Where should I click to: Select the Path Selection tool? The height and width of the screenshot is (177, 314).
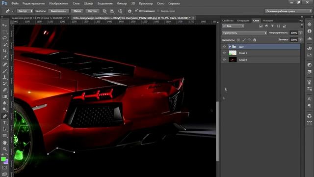pyautogui.click(x=4, y=129)
